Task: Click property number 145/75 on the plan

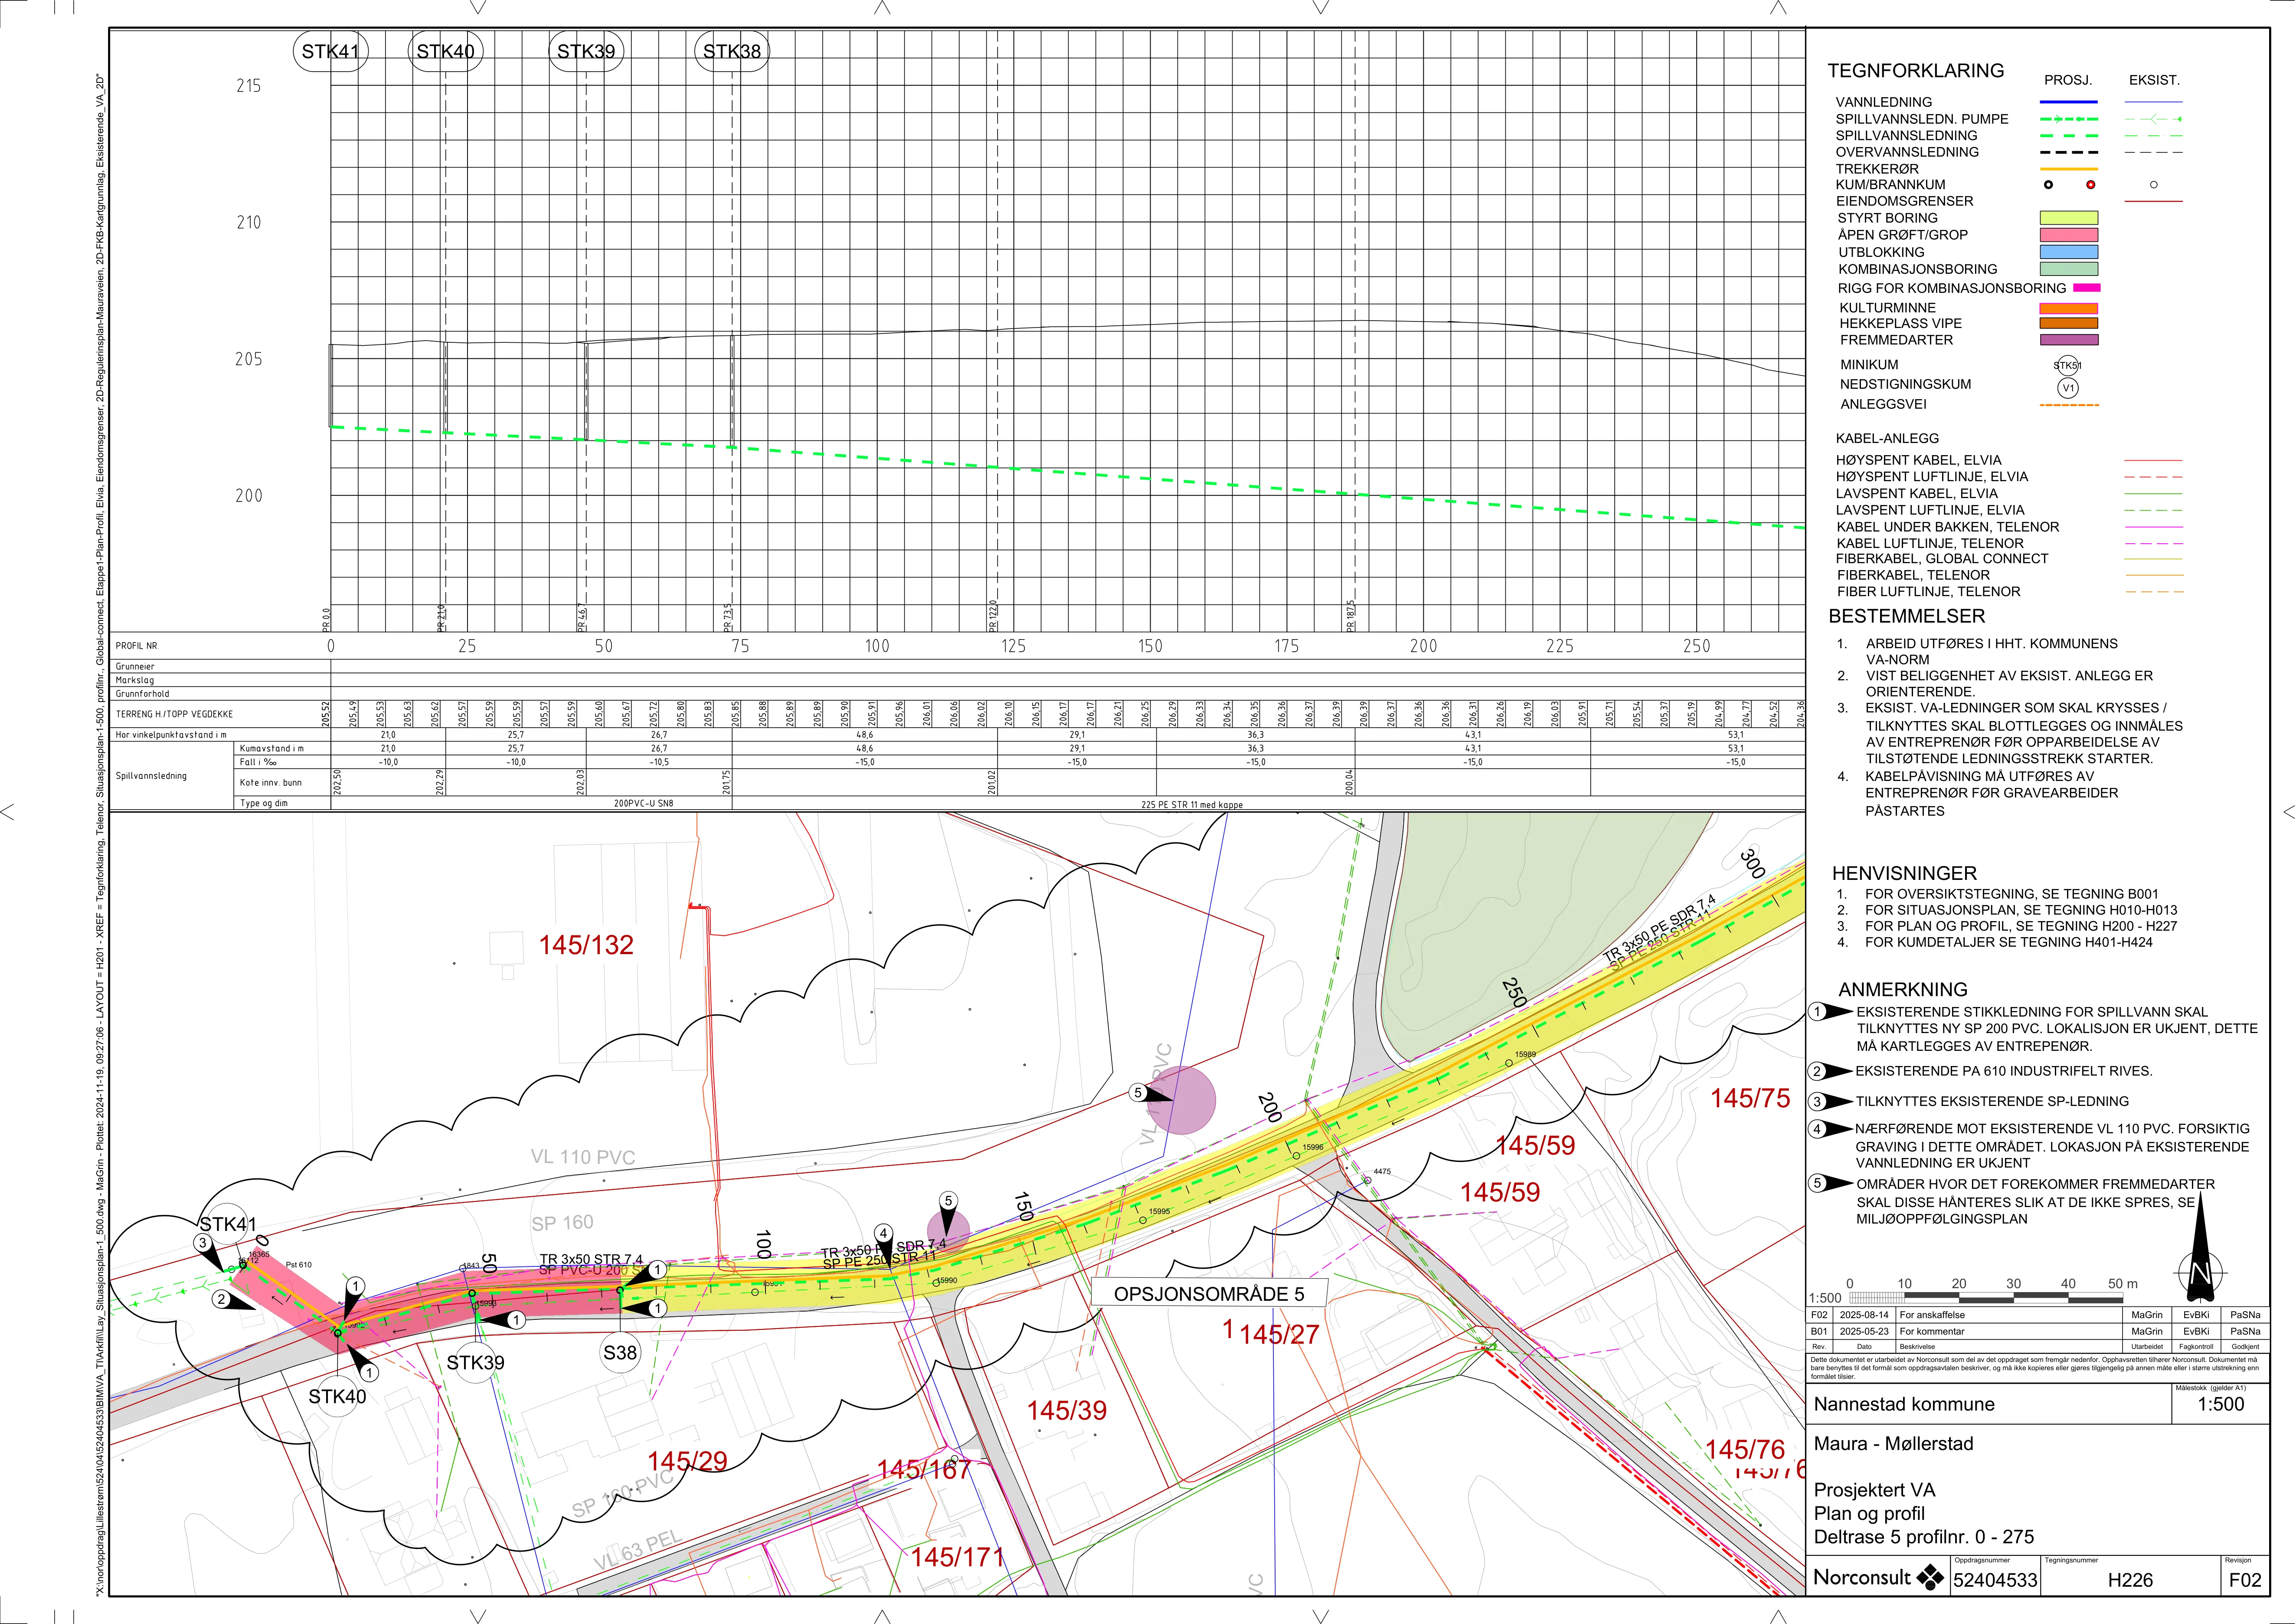Action: click(x=1750, y=1099)
